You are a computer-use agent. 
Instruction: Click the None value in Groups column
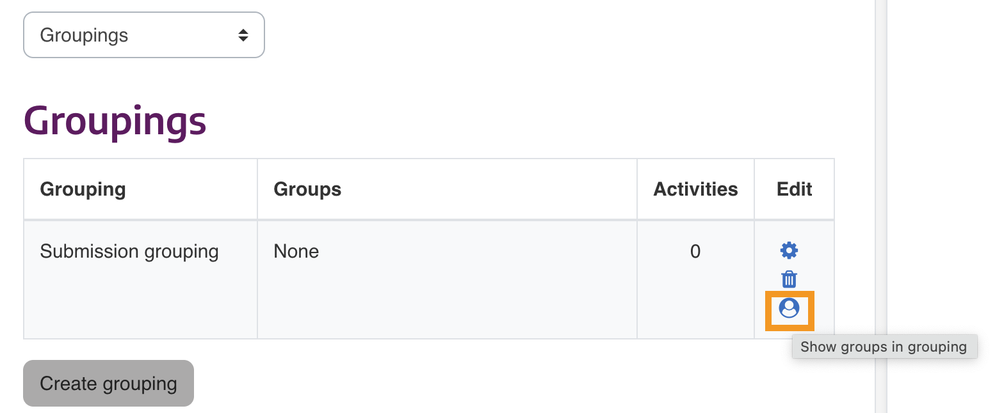pyautogui.click(x=296, y=251)
